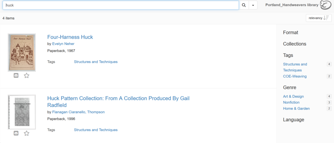
Task: View author Flanagan Ciaranello, Thompson
Action: point(78,112)
